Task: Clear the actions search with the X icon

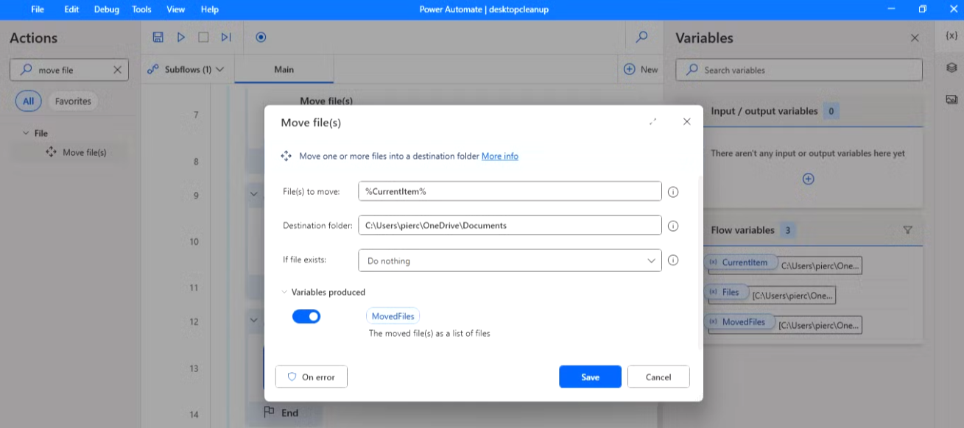Action: (117, 70)
